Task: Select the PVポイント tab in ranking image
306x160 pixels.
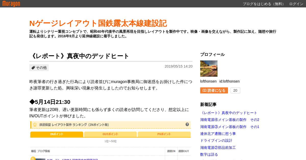Action: pyautogui.click(x=164, y=134)
